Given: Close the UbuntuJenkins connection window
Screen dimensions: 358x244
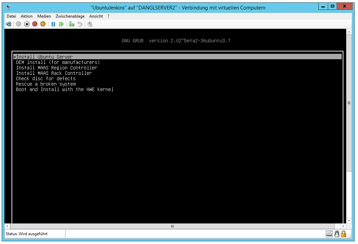Looking at the screenshot, I should pos(345,6).
